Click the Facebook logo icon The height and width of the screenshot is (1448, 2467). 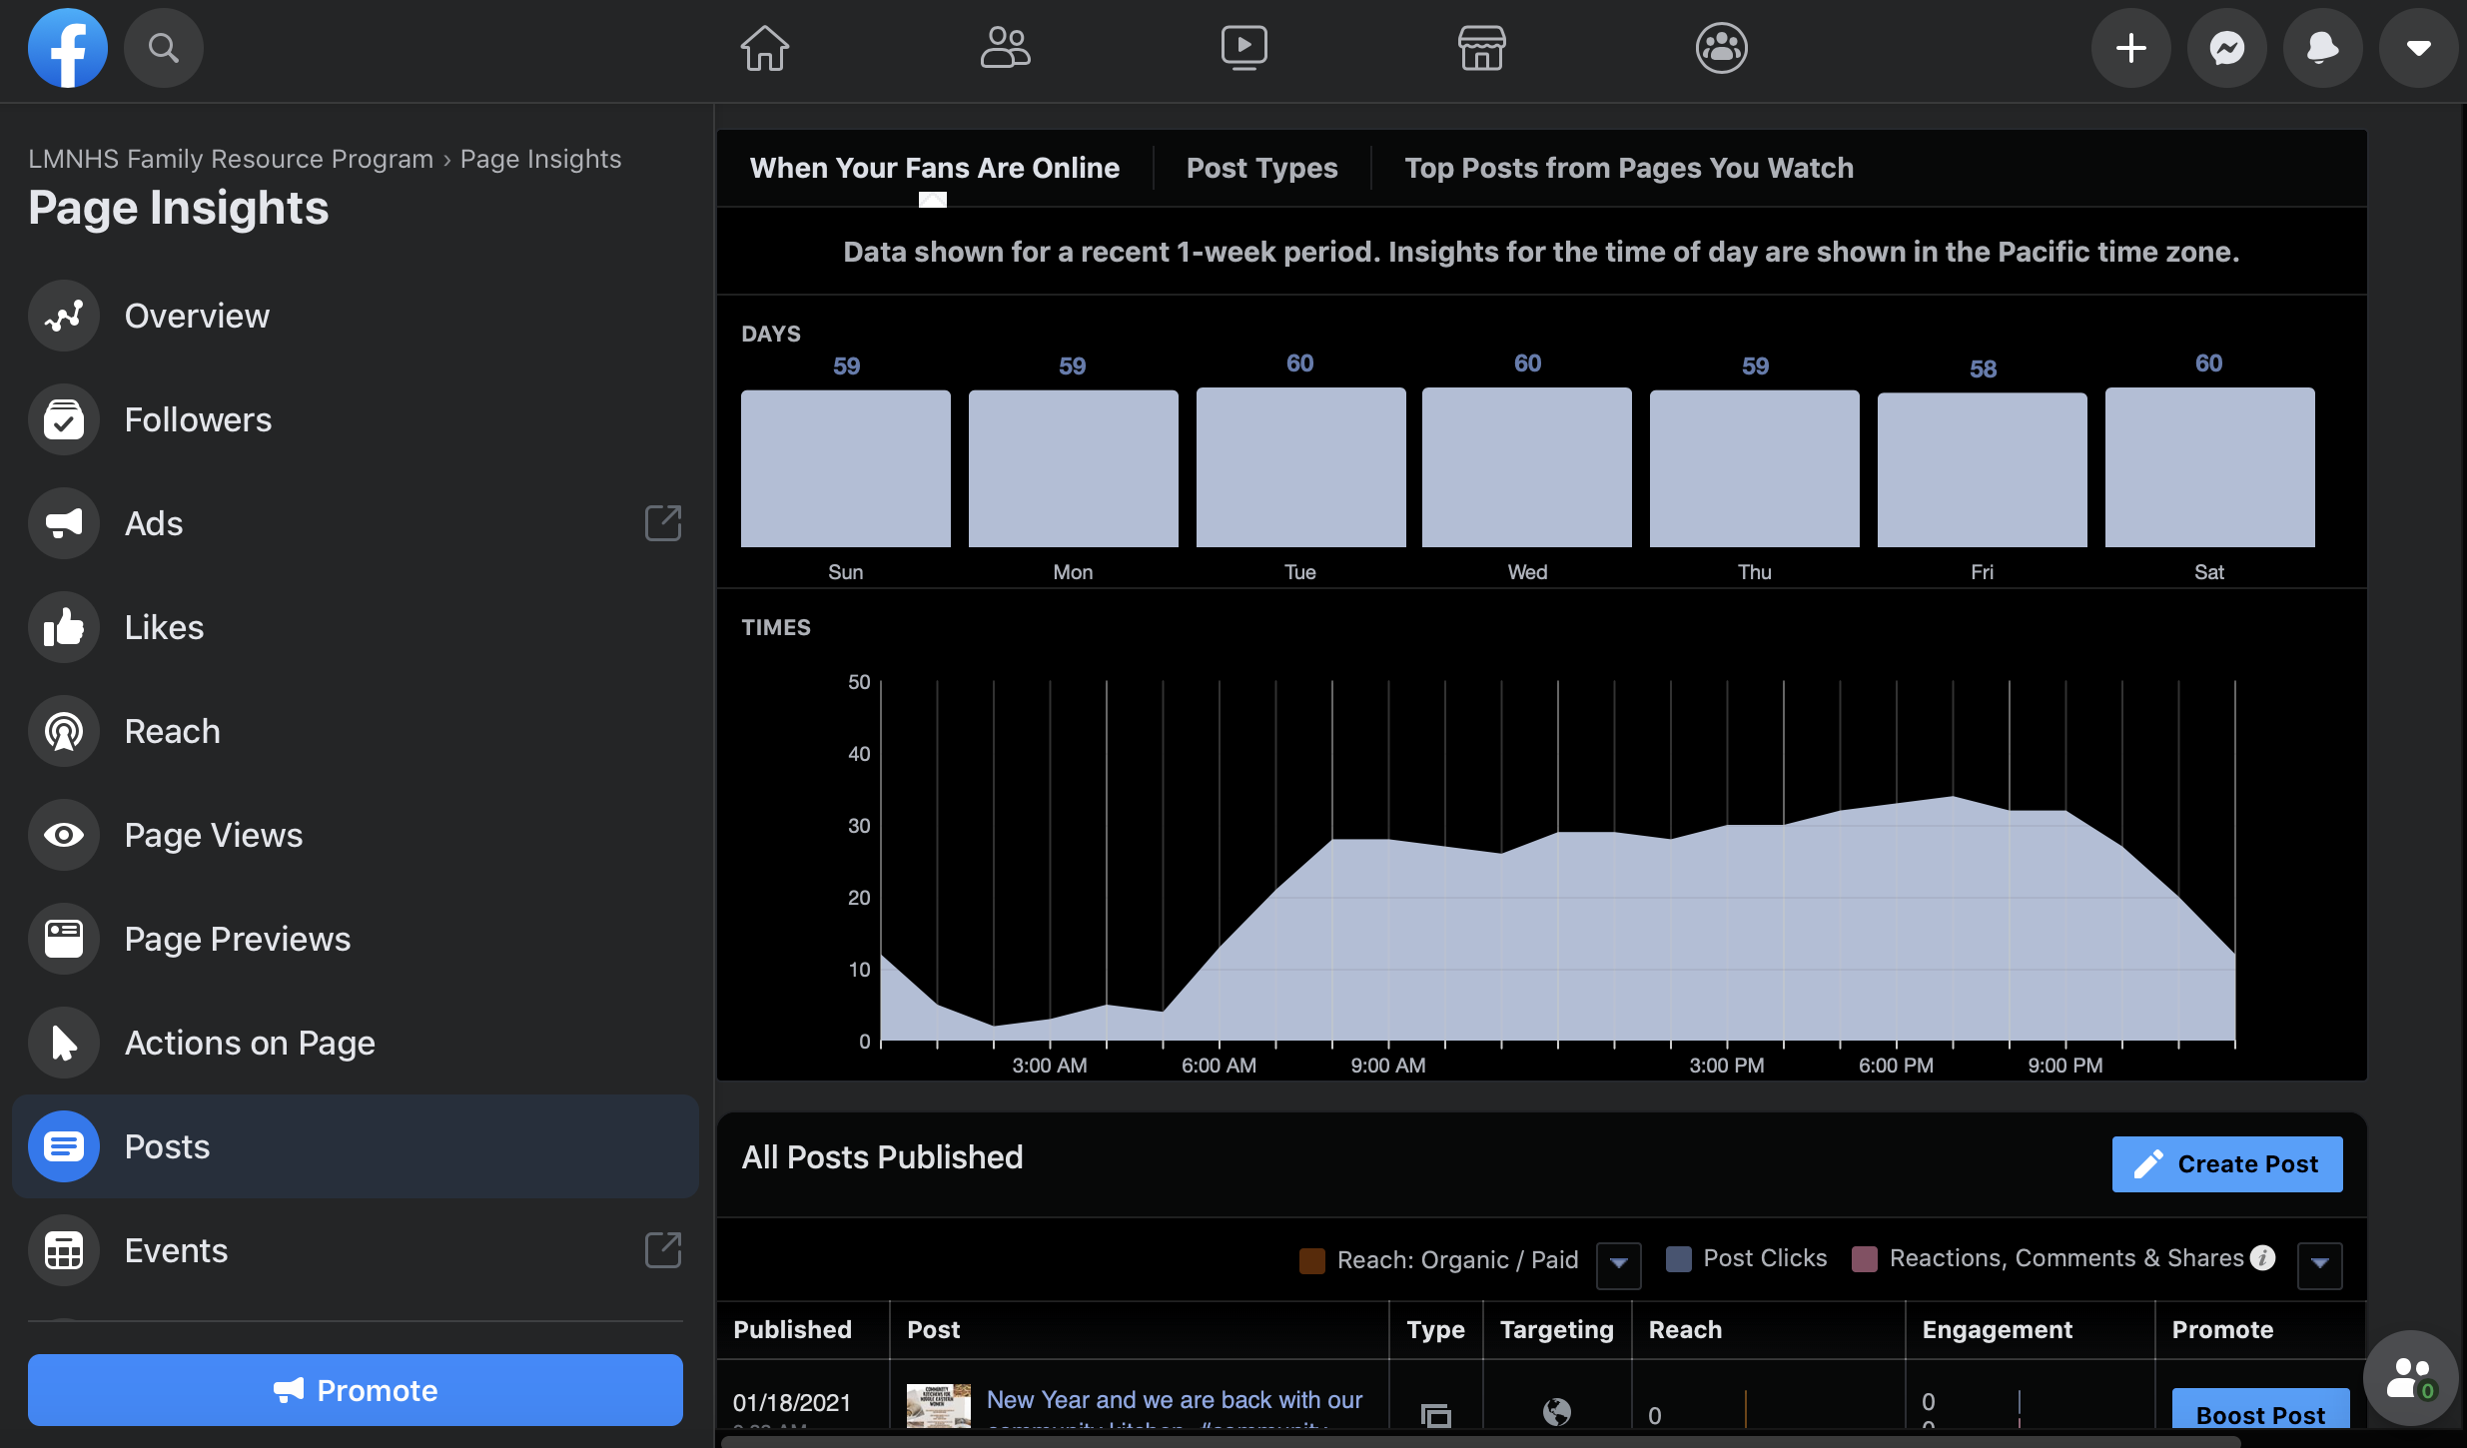(67, 48)
